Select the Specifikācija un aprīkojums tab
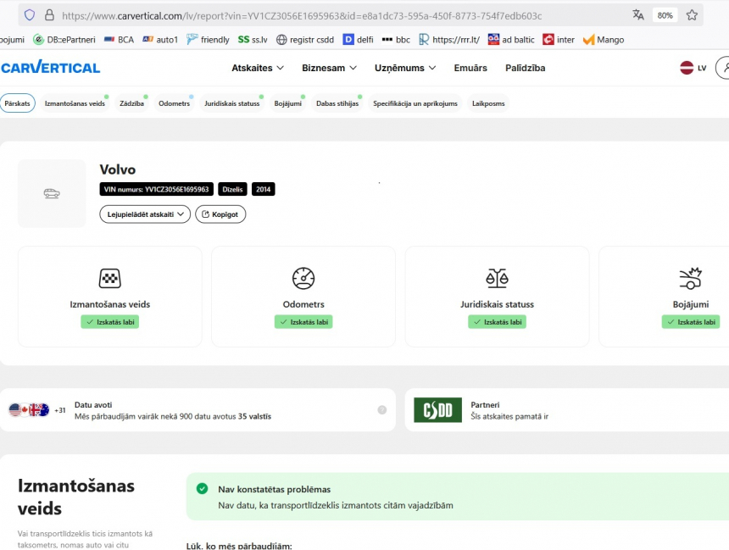The width and height of the screenshot is (729, 550). coord(415,103)
